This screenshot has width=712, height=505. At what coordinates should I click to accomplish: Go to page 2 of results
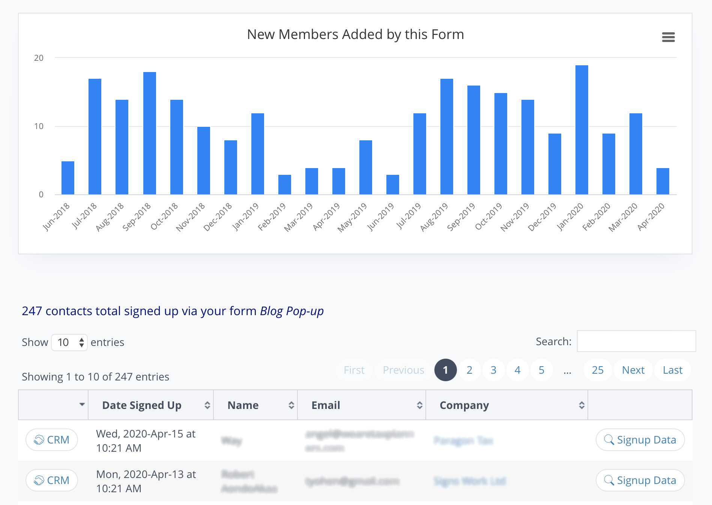click(x=469, y=370)
